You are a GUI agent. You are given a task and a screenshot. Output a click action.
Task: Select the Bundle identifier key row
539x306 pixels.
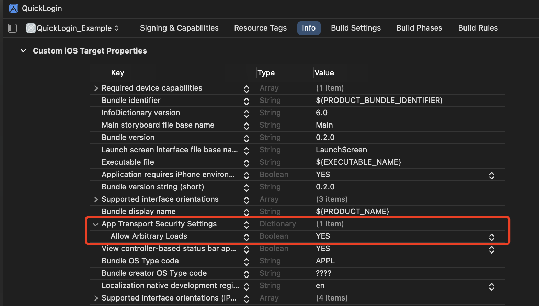(131, 100)
